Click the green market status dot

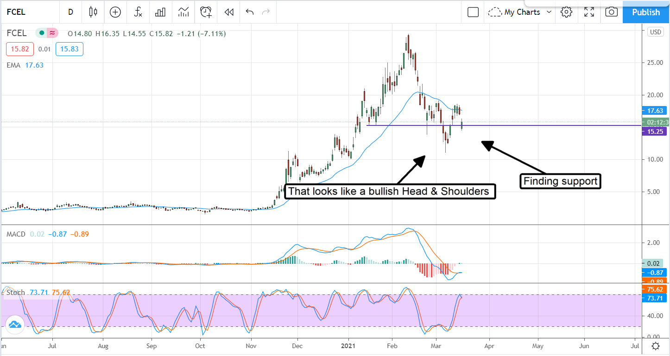click(42, 33)
